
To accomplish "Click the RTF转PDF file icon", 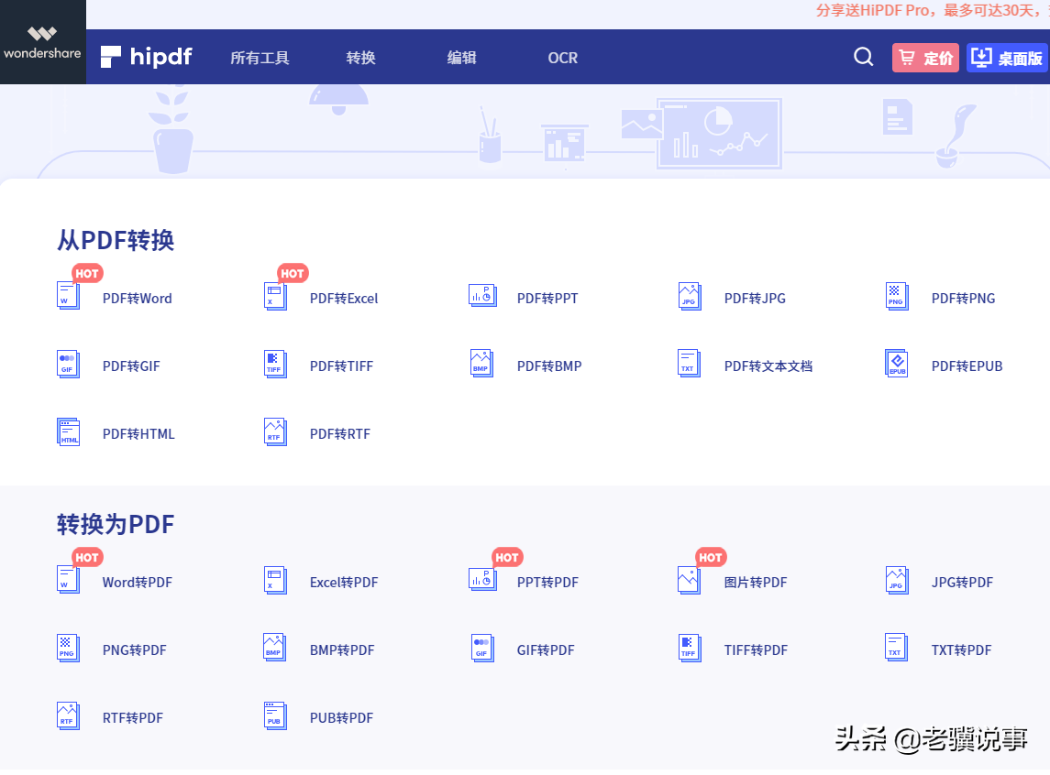I will [68, 716].
